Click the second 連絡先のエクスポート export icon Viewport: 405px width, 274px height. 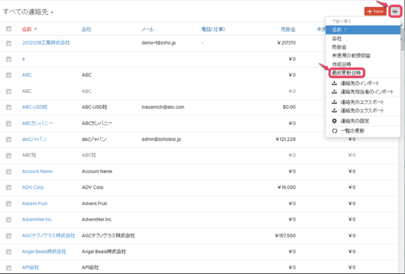pos(334,111)
